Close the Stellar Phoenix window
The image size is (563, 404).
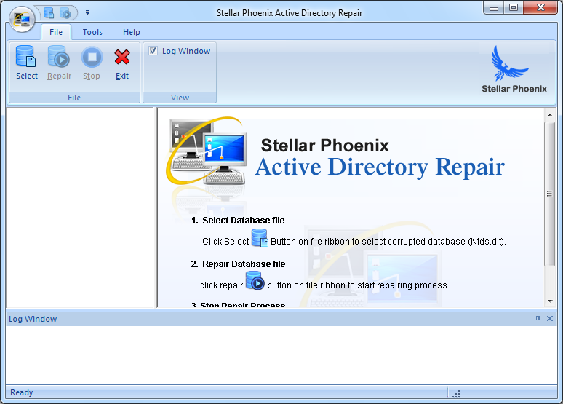point(540,8)
